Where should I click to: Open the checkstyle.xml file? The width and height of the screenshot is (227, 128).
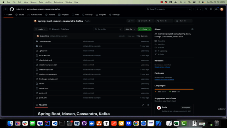[x=45, y=60]
